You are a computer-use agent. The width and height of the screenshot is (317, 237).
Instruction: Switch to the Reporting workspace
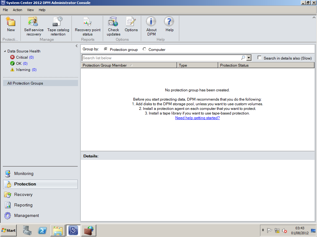tap(40, 205)
